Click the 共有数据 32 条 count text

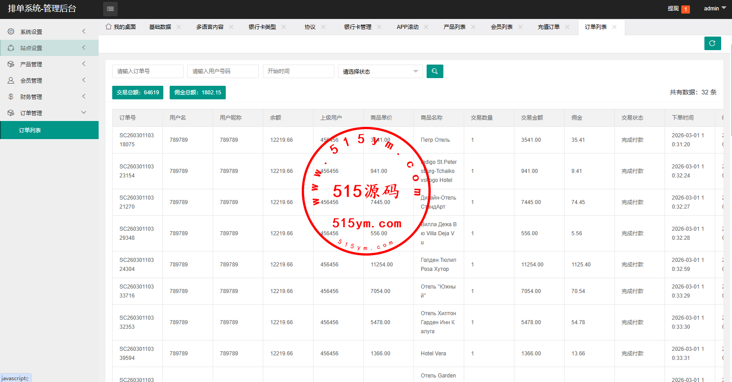pos(693,92)
